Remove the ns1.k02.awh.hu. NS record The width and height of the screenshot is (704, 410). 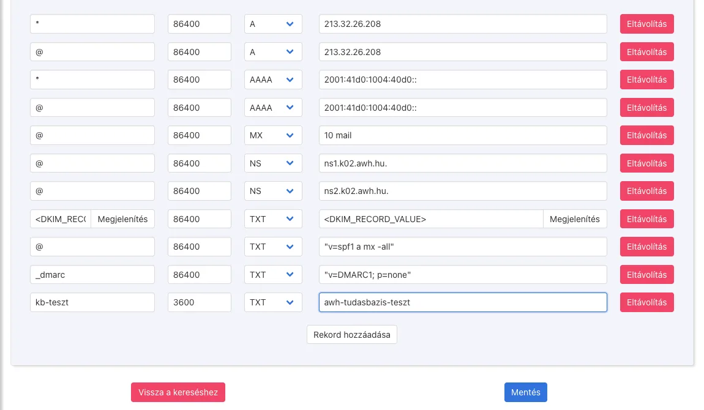click(646, 163)
